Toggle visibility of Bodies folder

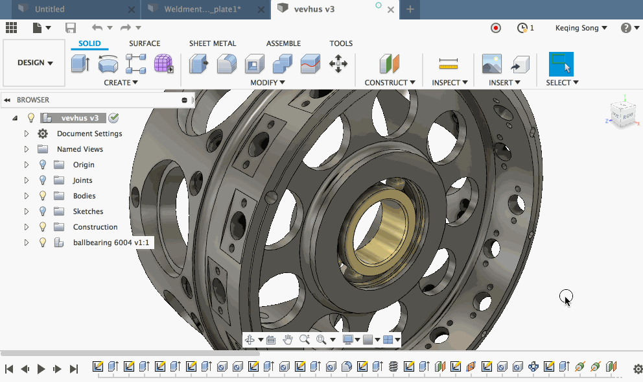(x=43, y=196)
